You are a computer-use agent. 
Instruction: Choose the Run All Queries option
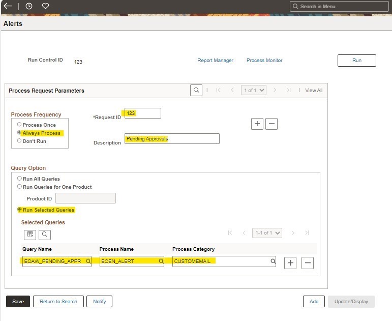[19, 179]
